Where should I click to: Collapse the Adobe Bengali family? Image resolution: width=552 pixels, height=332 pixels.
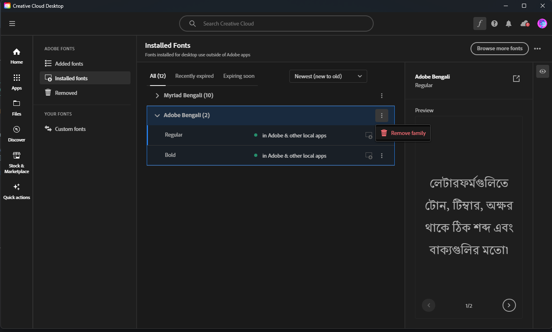point(157,116)
